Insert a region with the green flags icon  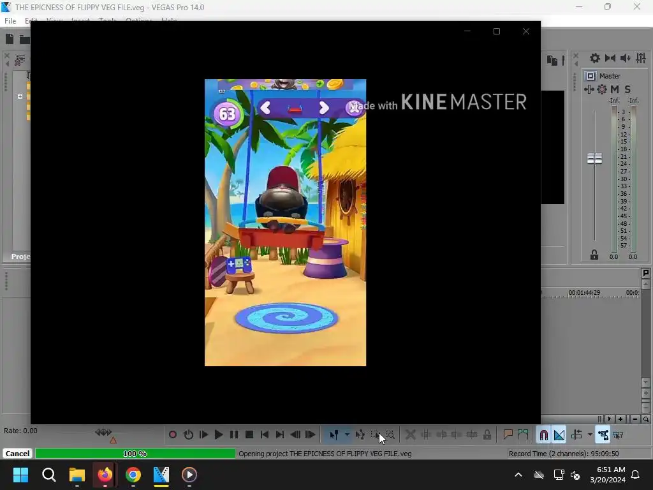click(x=523, y=434)
